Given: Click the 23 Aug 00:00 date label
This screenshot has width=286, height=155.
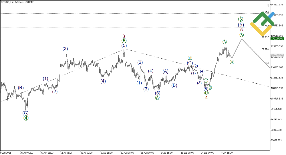Looking at the screenshot, I should (147, 153).
